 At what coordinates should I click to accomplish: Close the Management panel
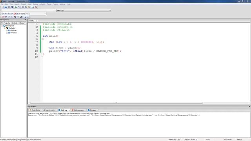point(25,20)
